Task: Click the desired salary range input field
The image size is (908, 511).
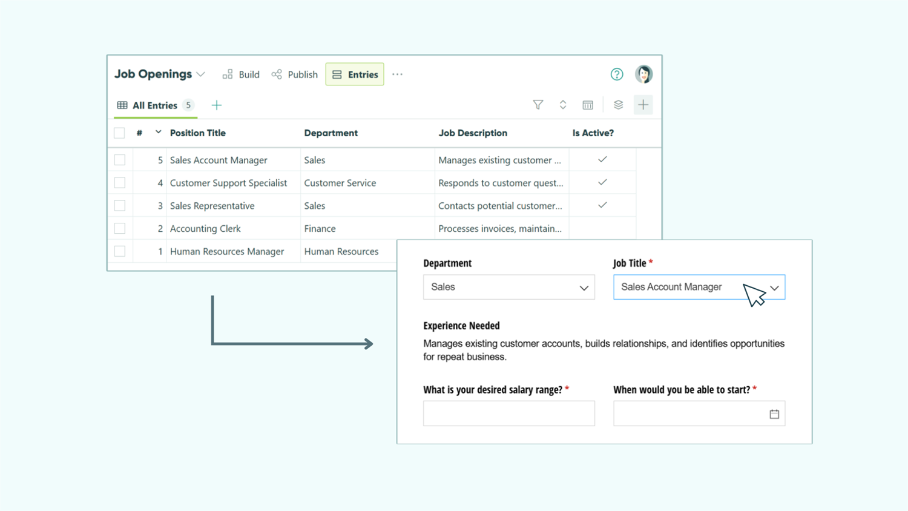Action: (x=508, y=414)
